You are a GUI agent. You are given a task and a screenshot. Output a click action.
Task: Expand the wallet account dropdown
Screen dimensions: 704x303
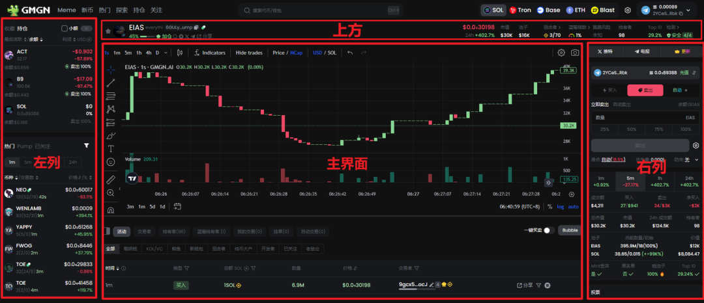pyautogui.click(x=688, y=10)
